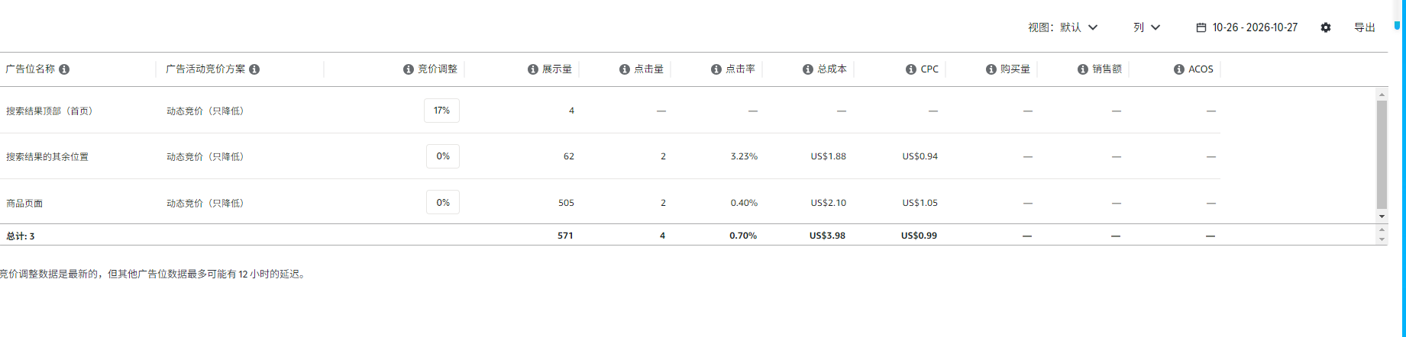This screenshot has height=337, width=1406.
Task: Click US$1.88 total cost cell
Action: [x=828, y=156]
